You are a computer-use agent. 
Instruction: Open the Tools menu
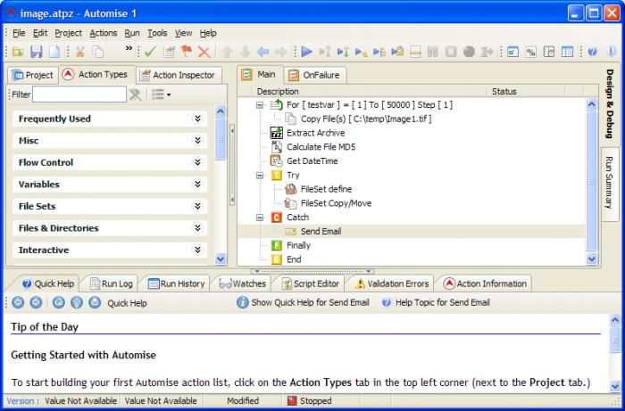(157, 33)
